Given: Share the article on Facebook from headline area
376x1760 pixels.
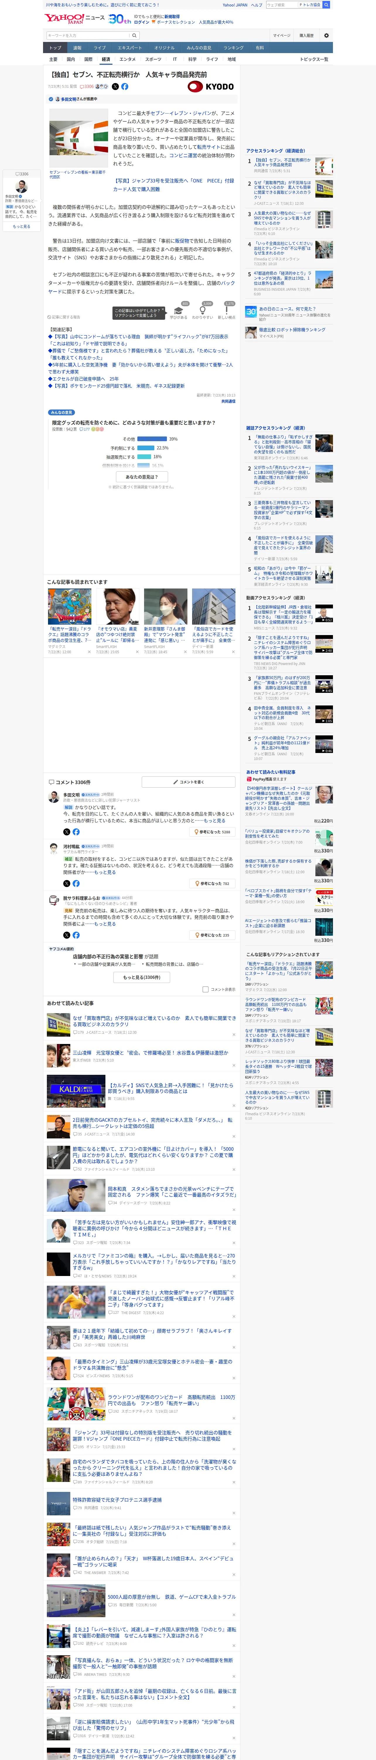Looking at the screenshot, I should [x=125, y=87].
